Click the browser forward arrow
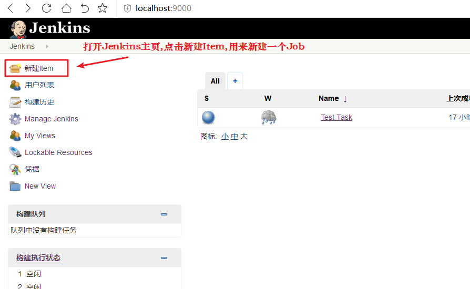470x289 pixels. 28,8
